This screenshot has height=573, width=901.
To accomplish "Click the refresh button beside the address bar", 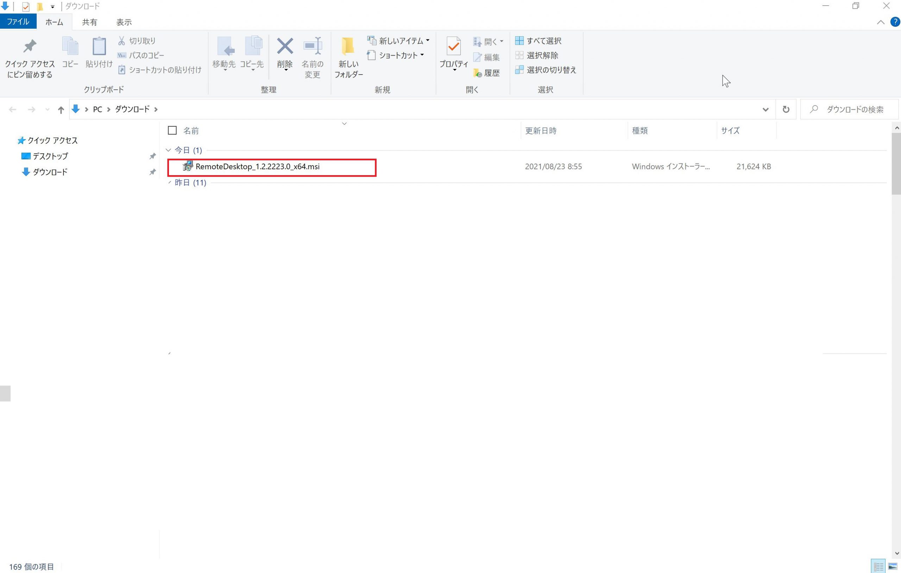I will (786, 109).
